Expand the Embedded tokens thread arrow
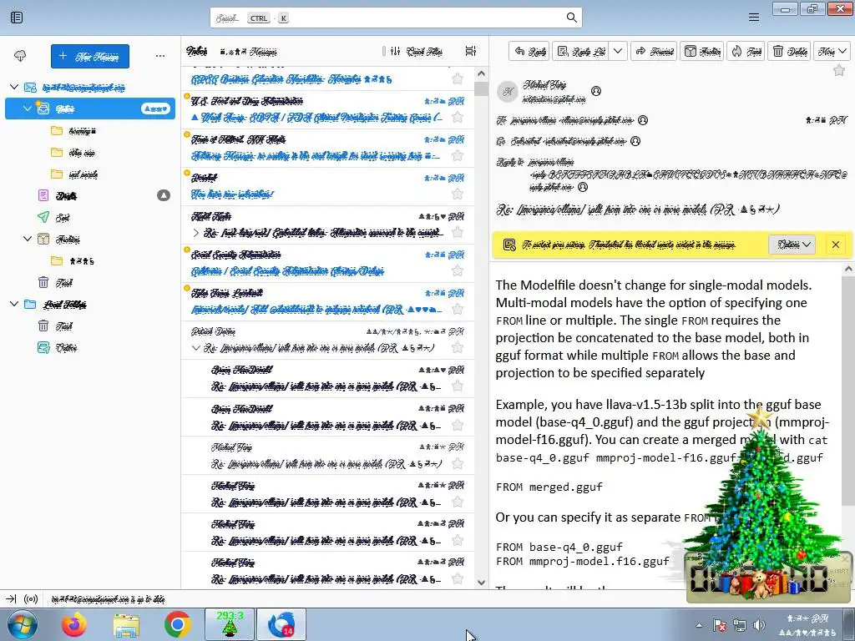 [196, 233]
